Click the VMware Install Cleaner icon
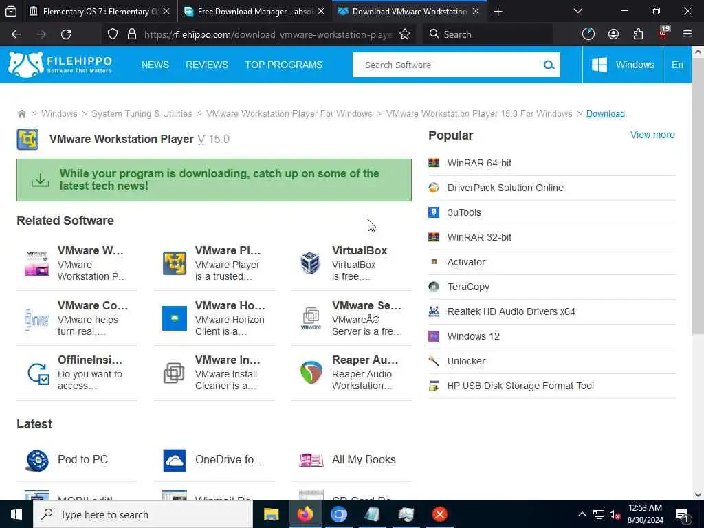This screenshot has height=528, width=704. pyautogui.click(x=174, y=373)
